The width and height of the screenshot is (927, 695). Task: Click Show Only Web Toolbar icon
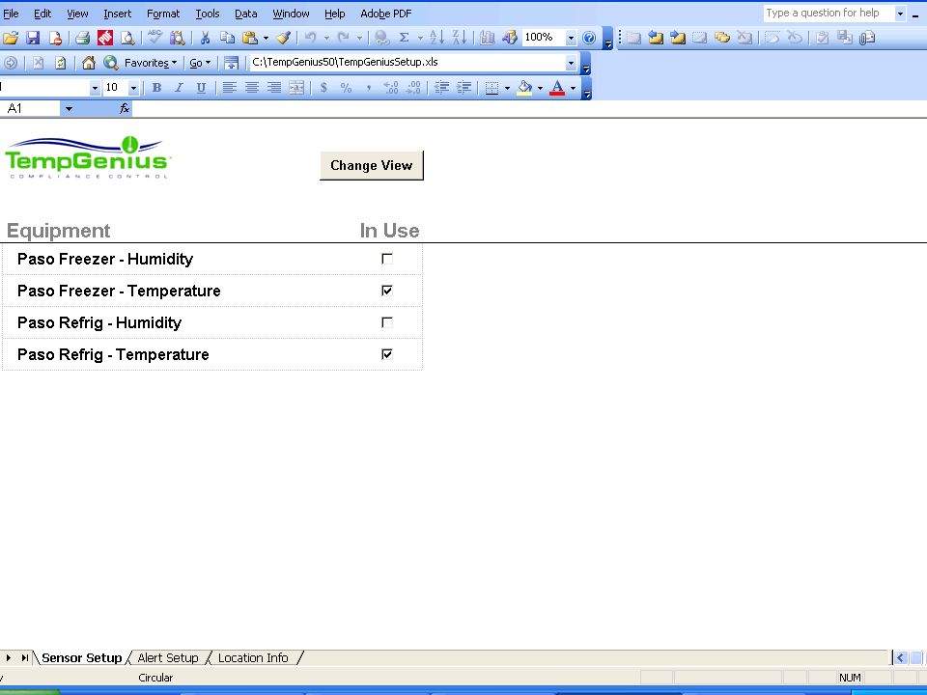coord(231,63)
